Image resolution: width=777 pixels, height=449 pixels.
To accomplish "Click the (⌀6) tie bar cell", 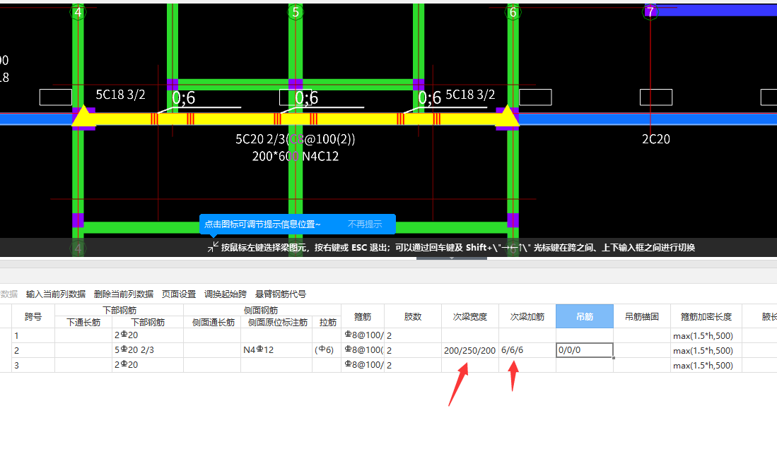I will point(327,350).
